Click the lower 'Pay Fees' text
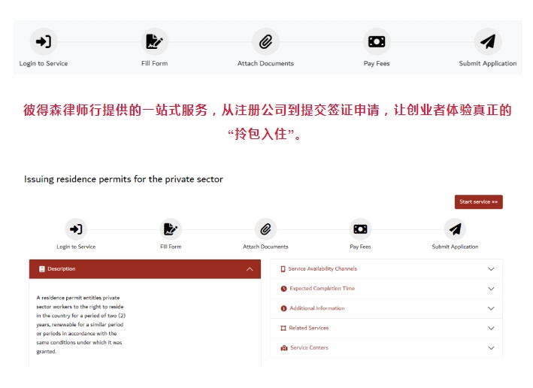The image size is (533, 388). pos(360,247)
